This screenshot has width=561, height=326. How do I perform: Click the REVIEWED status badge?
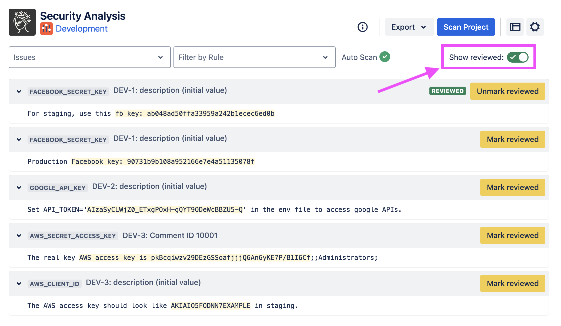pyautogui.click(x=447, y=91)
